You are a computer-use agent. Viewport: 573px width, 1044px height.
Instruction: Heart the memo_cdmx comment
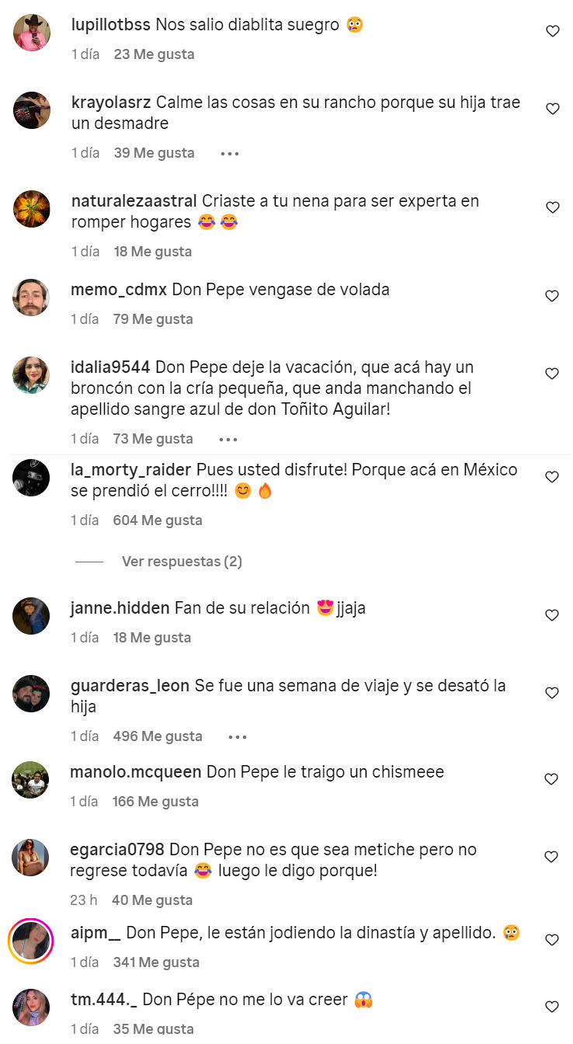coord(552,296)
